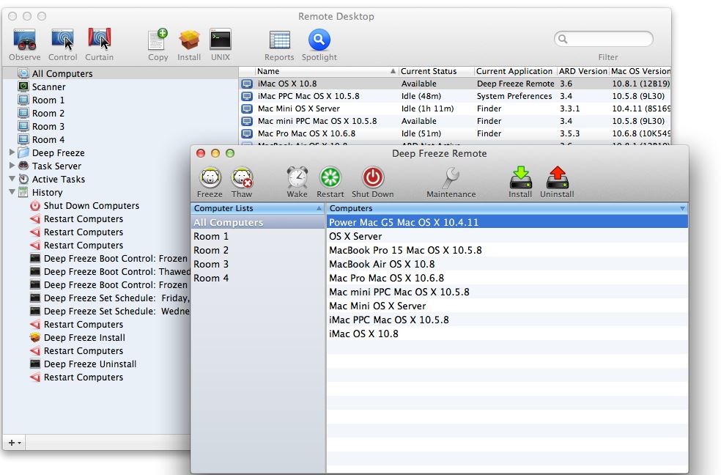
Task: Open the plus add-list menu in Remote Desktop
Action: [14, 442]
